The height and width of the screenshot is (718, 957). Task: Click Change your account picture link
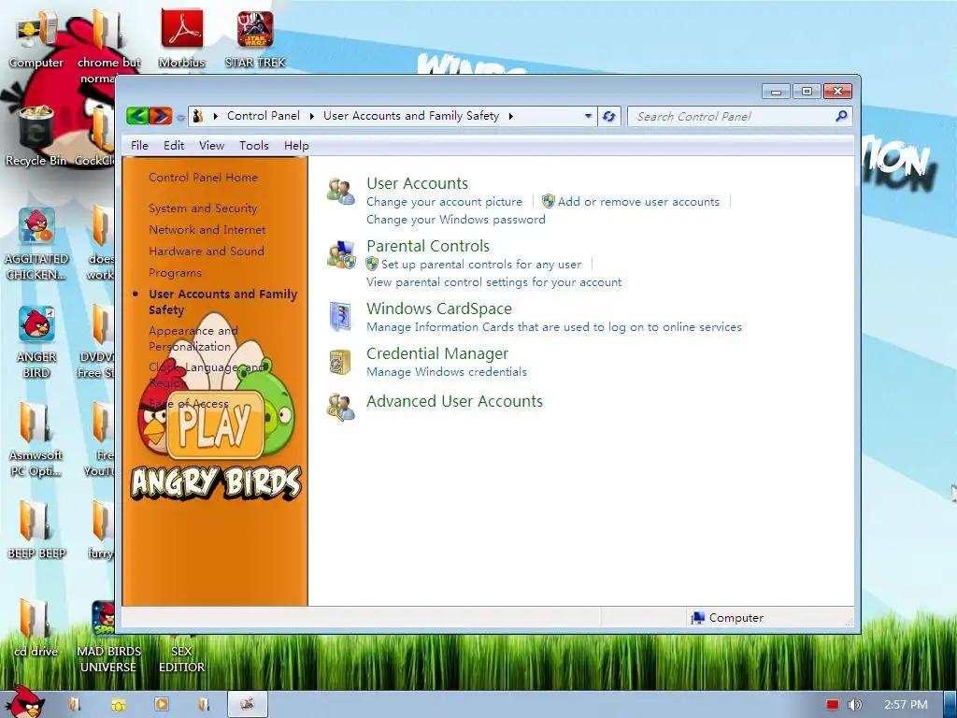tap(444, 202)
